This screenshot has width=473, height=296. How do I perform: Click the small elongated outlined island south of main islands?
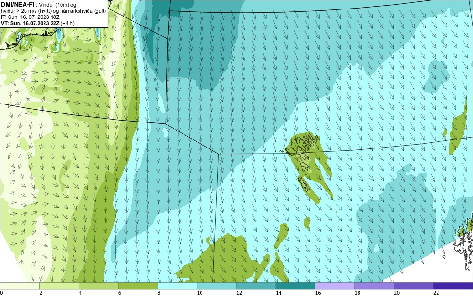[305, 184]
